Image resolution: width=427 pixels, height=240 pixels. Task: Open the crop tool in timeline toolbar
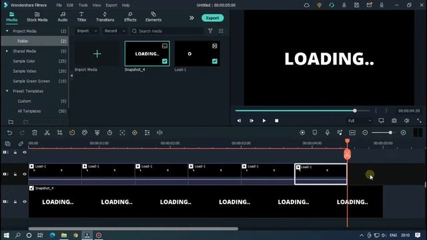59,133
